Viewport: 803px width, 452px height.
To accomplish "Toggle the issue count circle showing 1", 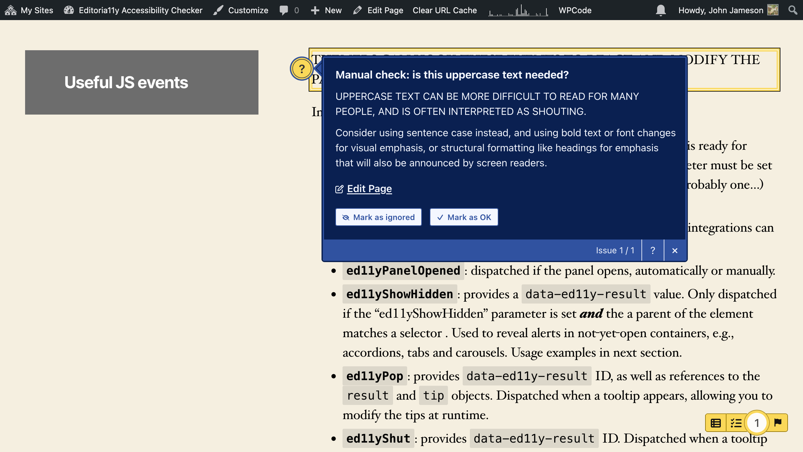I will pos(757,423).
